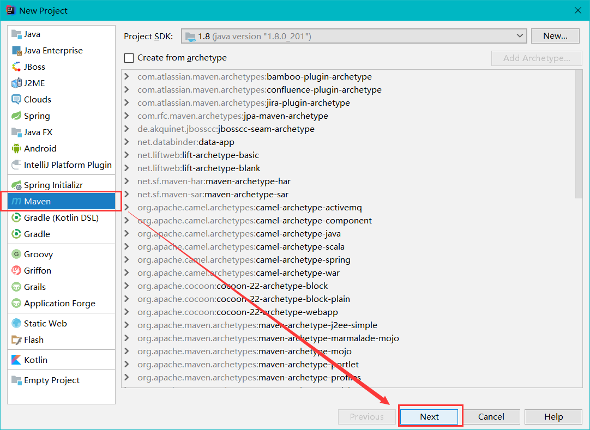The image size is (590, 430).
Task: Choose the Java Enterprise icon
Action: [16, 50]
